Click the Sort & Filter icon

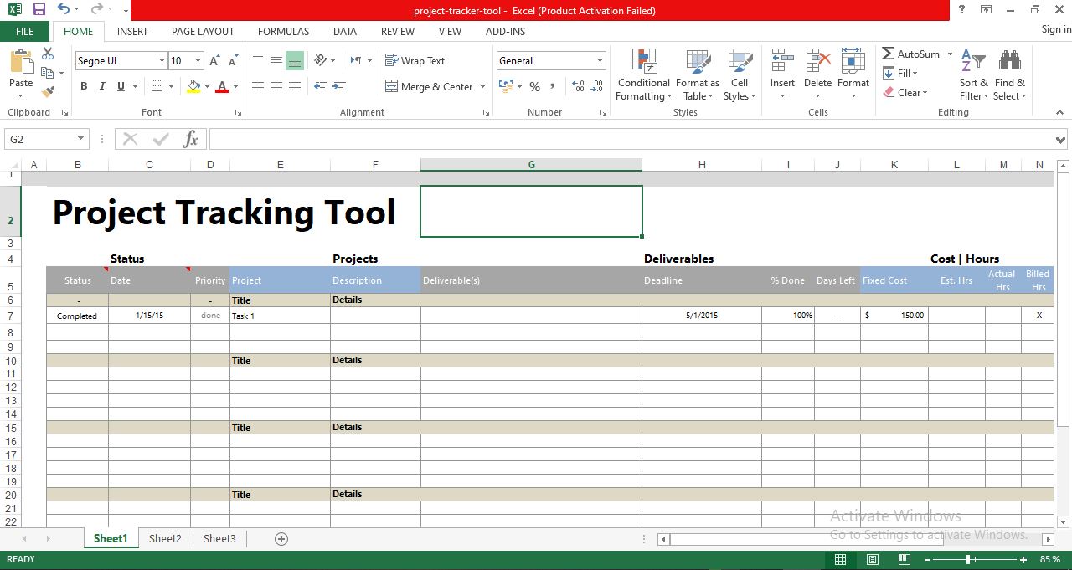point(972,75)
